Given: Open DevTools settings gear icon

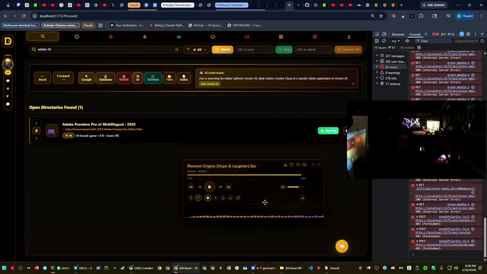Looking at the screenshot, I should 468,34.
